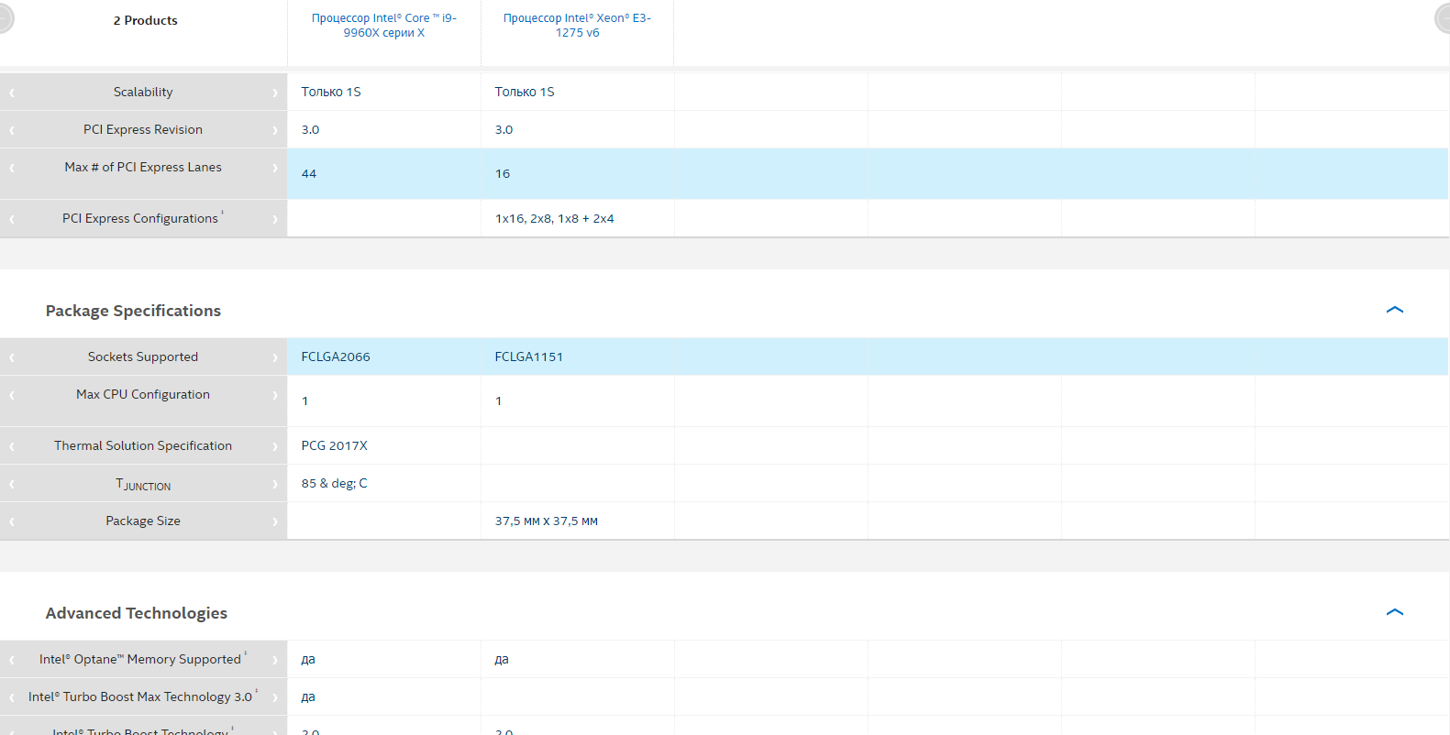The image size is (1450, 735).
Task: Select the Max CPU Configuration label
Action: coord(143,394)
